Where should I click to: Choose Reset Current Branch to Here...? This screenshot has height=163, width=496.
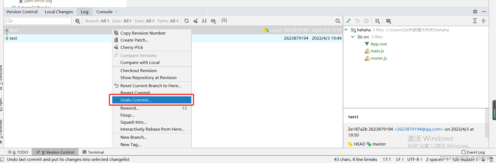click(x=152, y=86)
